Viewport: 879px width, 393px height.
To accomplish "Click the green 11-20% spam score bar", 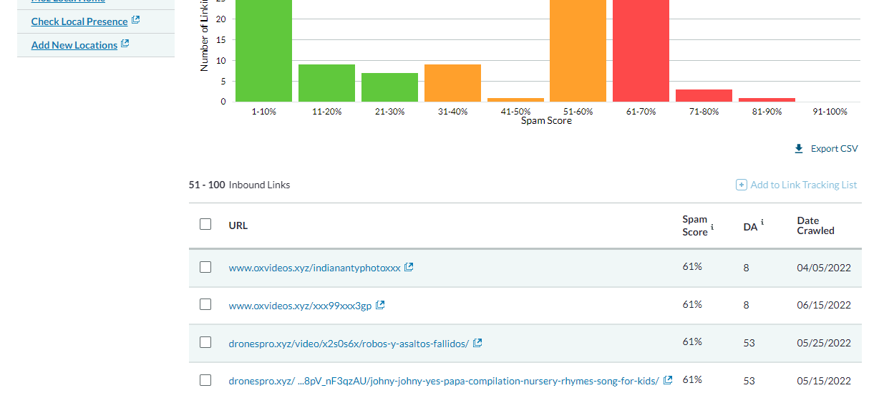I will (x=326, y=83).
